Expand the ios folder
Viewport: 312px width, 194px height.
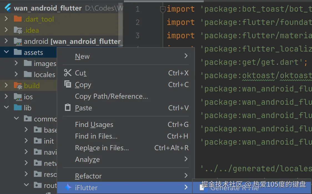click(6, 96)
